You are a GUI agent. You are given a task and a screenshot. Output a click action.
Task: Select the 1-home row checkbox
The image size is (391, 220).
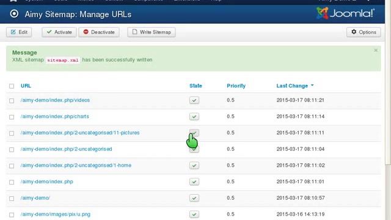(12, 166)
